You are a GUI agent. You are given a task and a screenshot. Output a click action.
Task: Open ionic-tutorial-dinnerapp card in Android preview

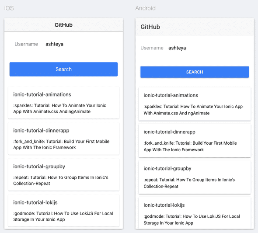click(x=195, y=141)
